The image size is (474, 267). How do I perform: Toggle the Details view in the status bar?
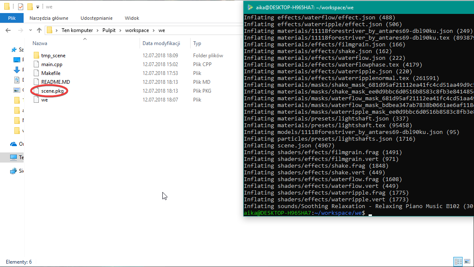coord(458,262)
